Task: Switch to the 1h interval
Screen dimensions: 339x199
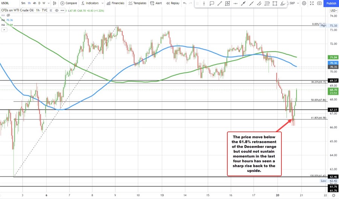Action: coord(29,3)
